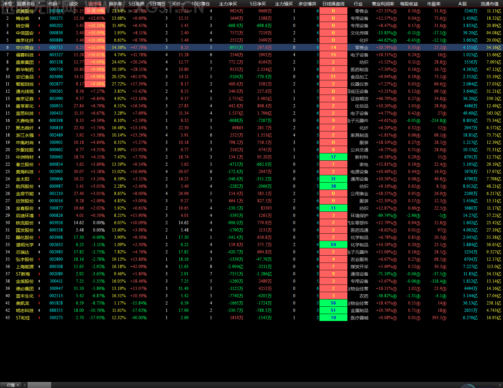Image resolution: width=503 pixels, height=388 pixels.
Task: Select the 浙江永强 stock name
Action: (x=25, y=135)
